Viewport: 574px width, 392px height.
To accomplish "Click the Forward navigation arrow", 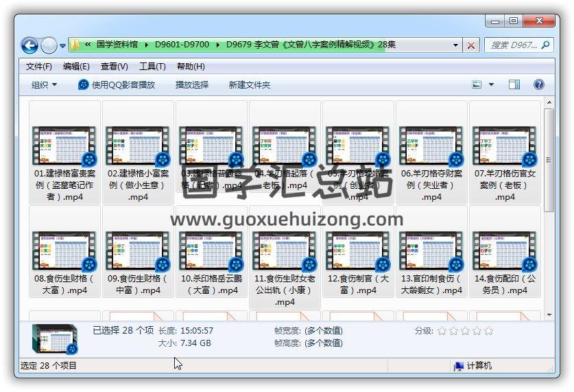I will (x=49, y=45).
